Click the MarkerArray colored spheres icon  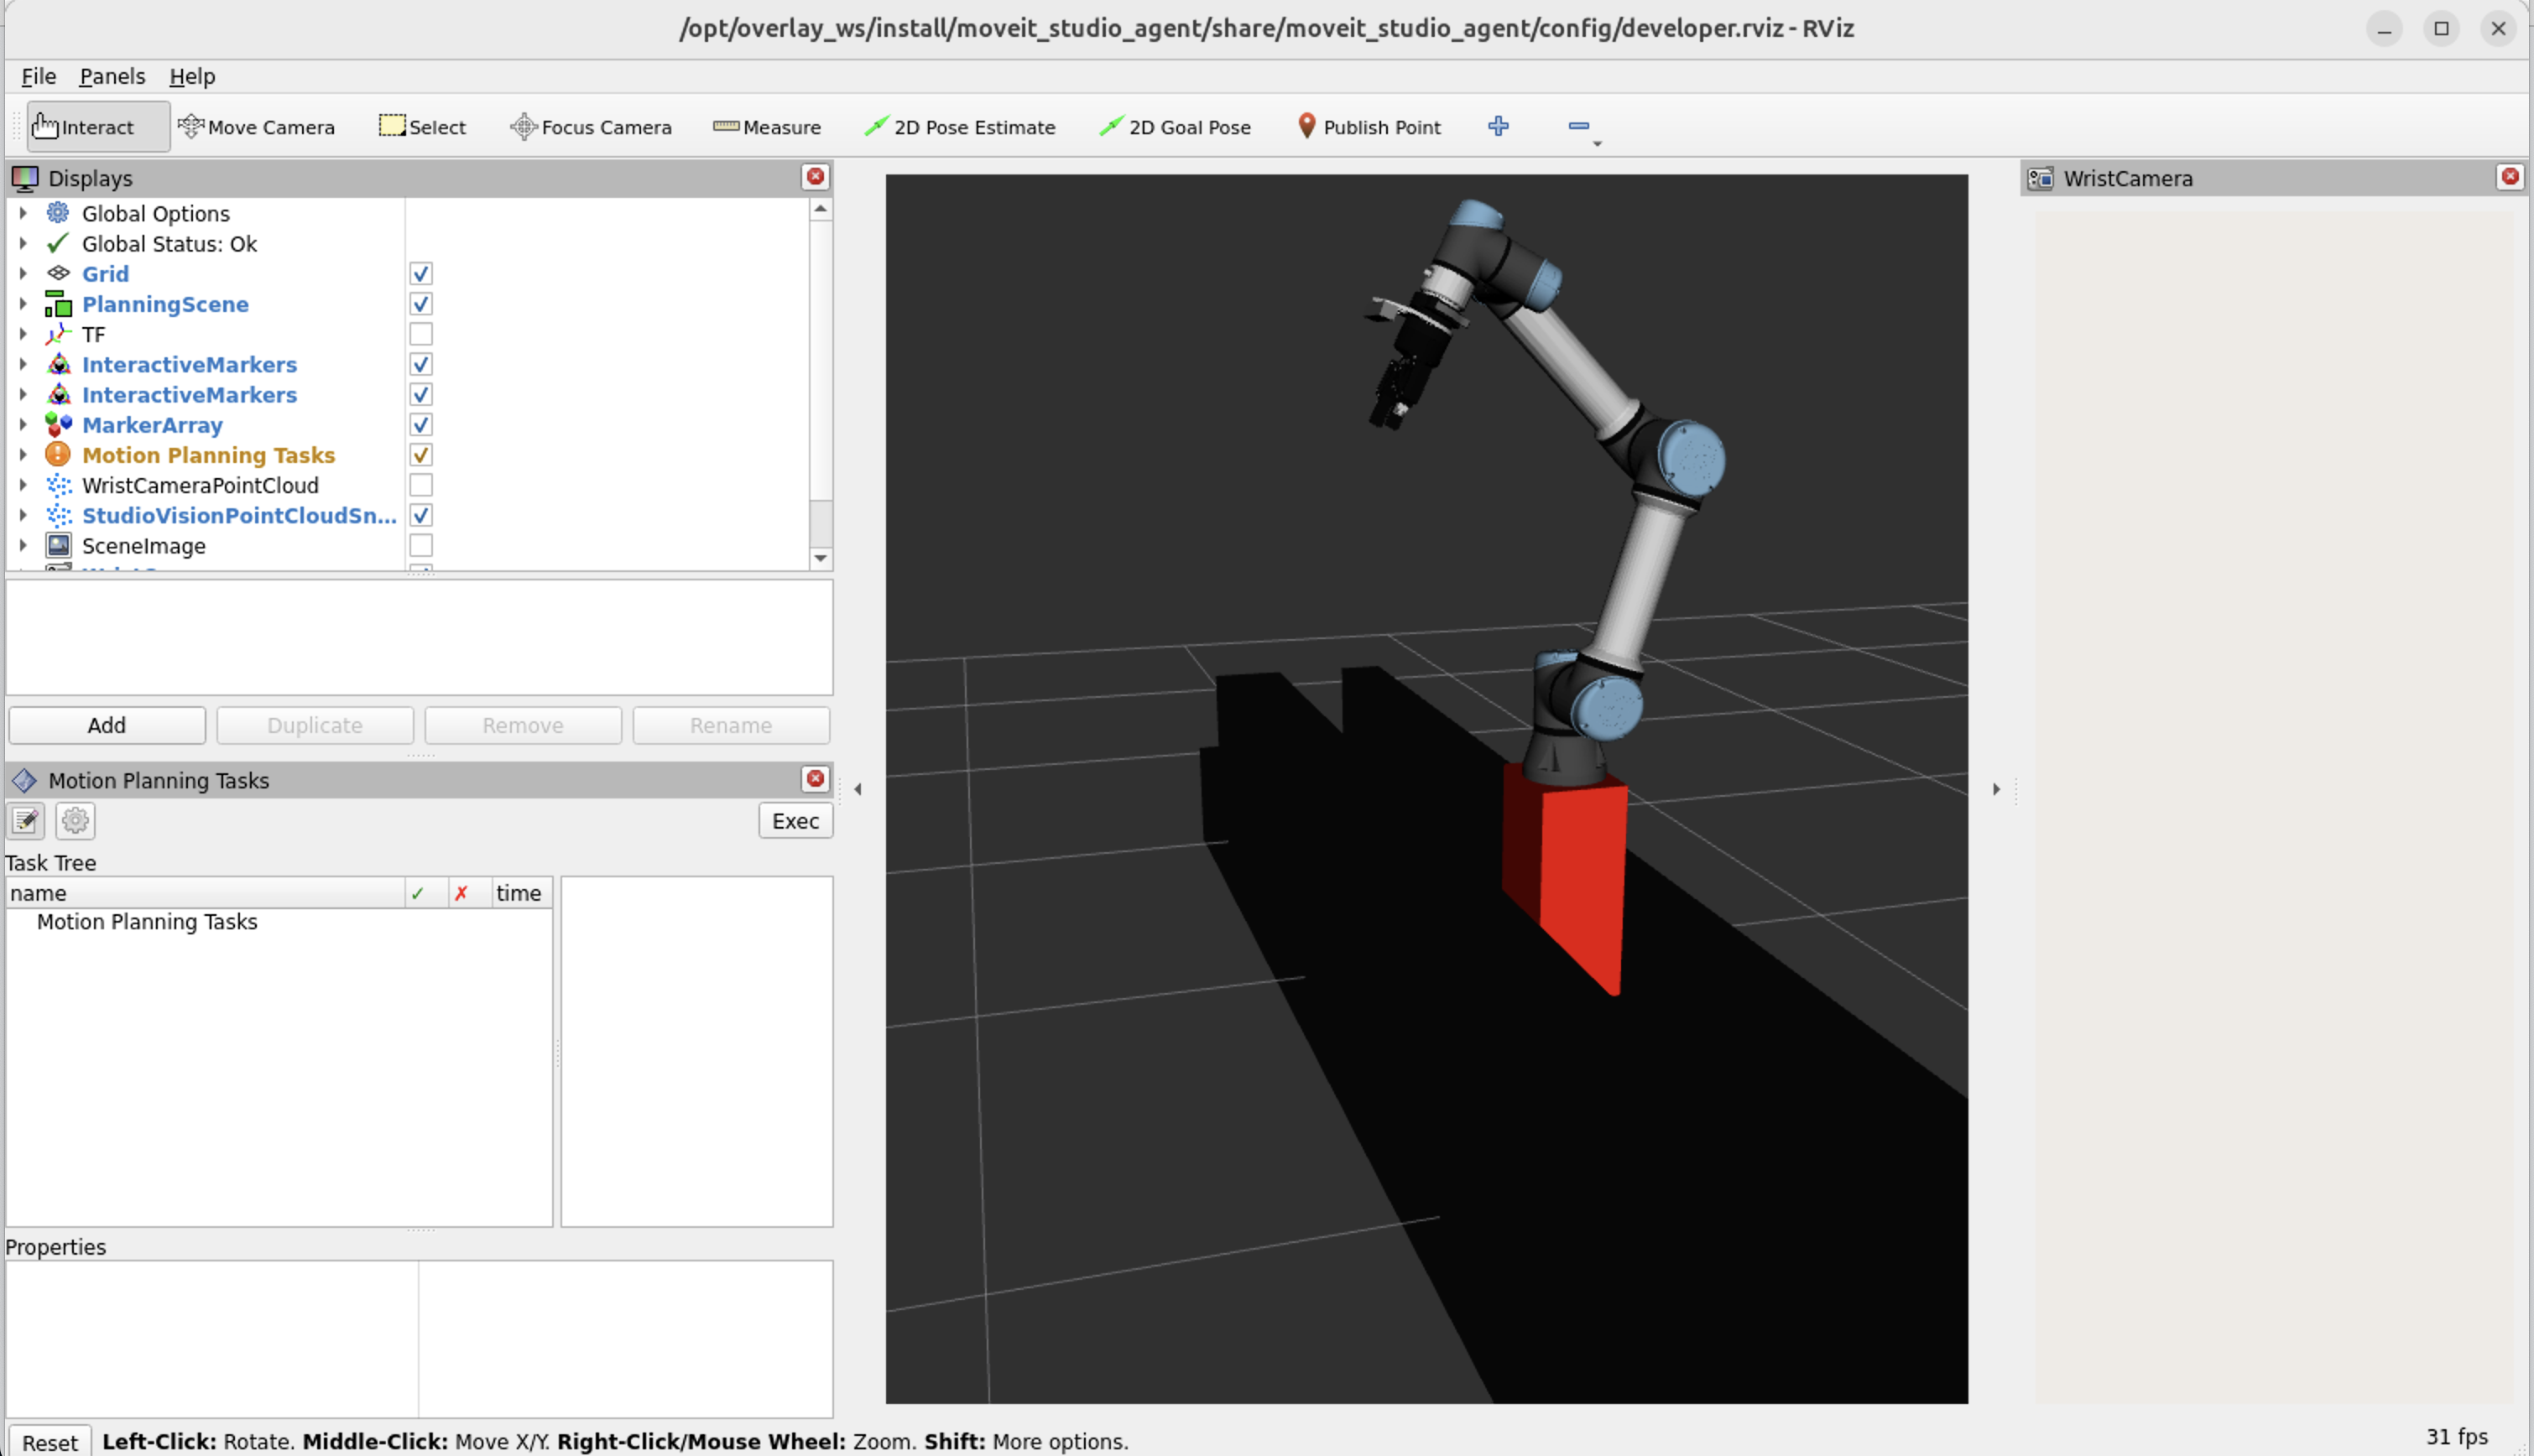click(x=59, y=425)
